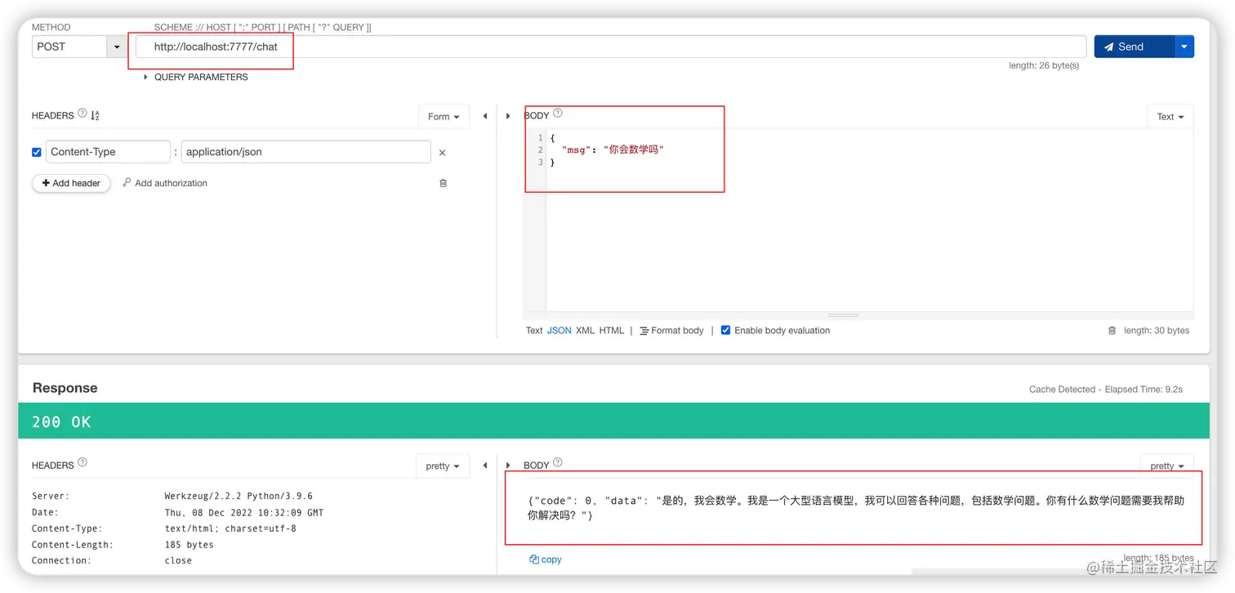Click the response JSON body text
The image size is (1235, 593).
(856, 508)
